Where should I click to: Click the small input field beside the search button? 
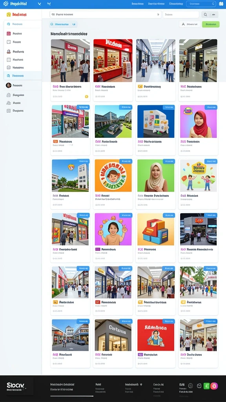tap(181, 15)
